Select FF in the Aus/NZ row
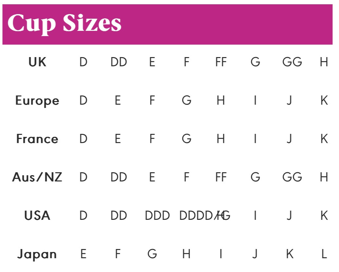Image resolution: width=339 pixels, height=272 pixels. pyautogui.click(x=221, y=178)
